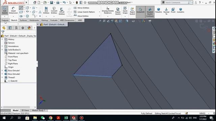Select the Front Plane item
This screenshot has width=216, height=121.
tap(11, 57)
